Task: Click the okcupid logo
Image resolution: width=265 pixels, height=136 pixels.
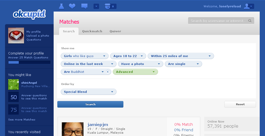Action: pos(29,14)
